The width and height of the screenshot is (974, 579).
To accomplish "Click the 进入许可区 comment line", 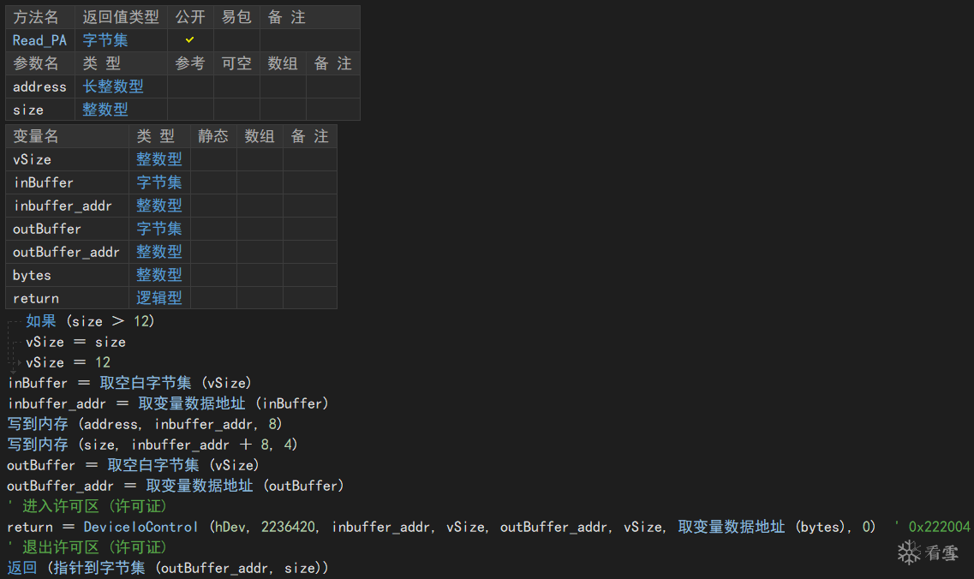I will pos(87,506).
